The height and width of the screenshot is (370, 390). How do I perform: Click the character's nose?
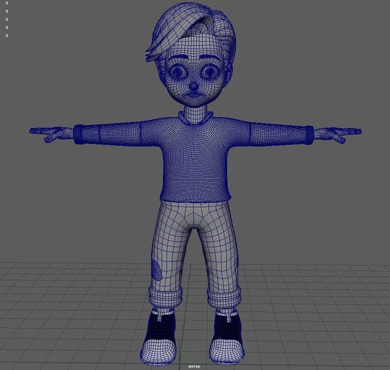tap(194, 86)
